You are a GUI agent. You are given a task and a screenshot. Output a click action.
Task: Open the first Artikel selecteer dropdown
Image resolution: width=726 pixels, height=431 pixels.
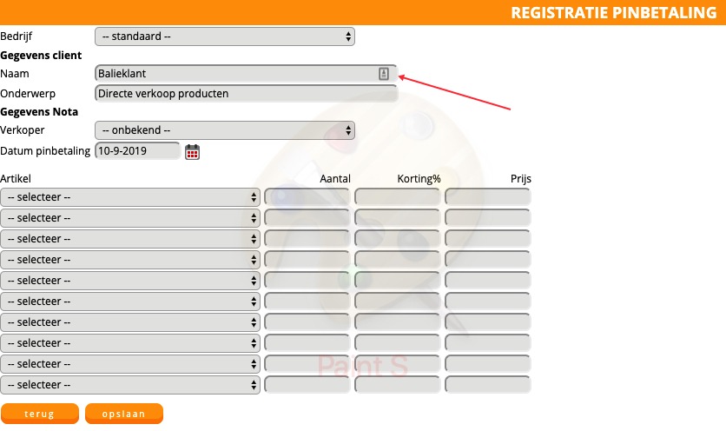pyautogui.click(x=130, y=197)
